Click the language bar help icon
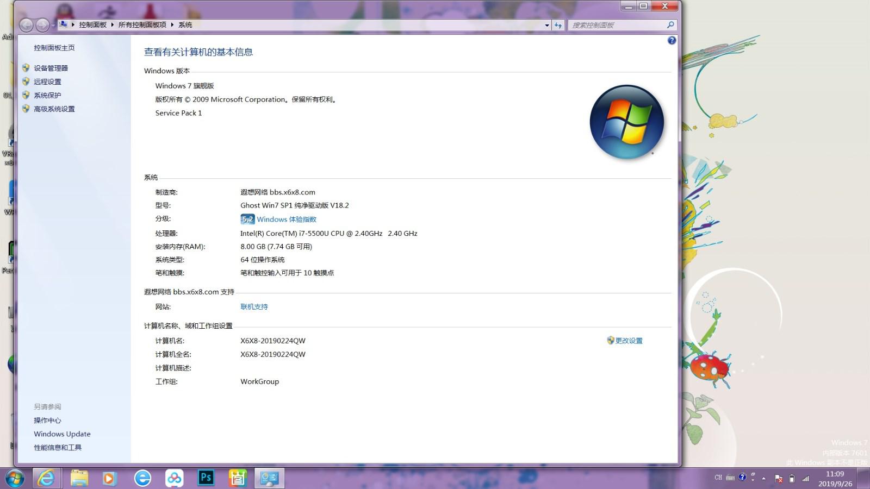The height and width of the screenshot is (489, 870). [742, 477]
